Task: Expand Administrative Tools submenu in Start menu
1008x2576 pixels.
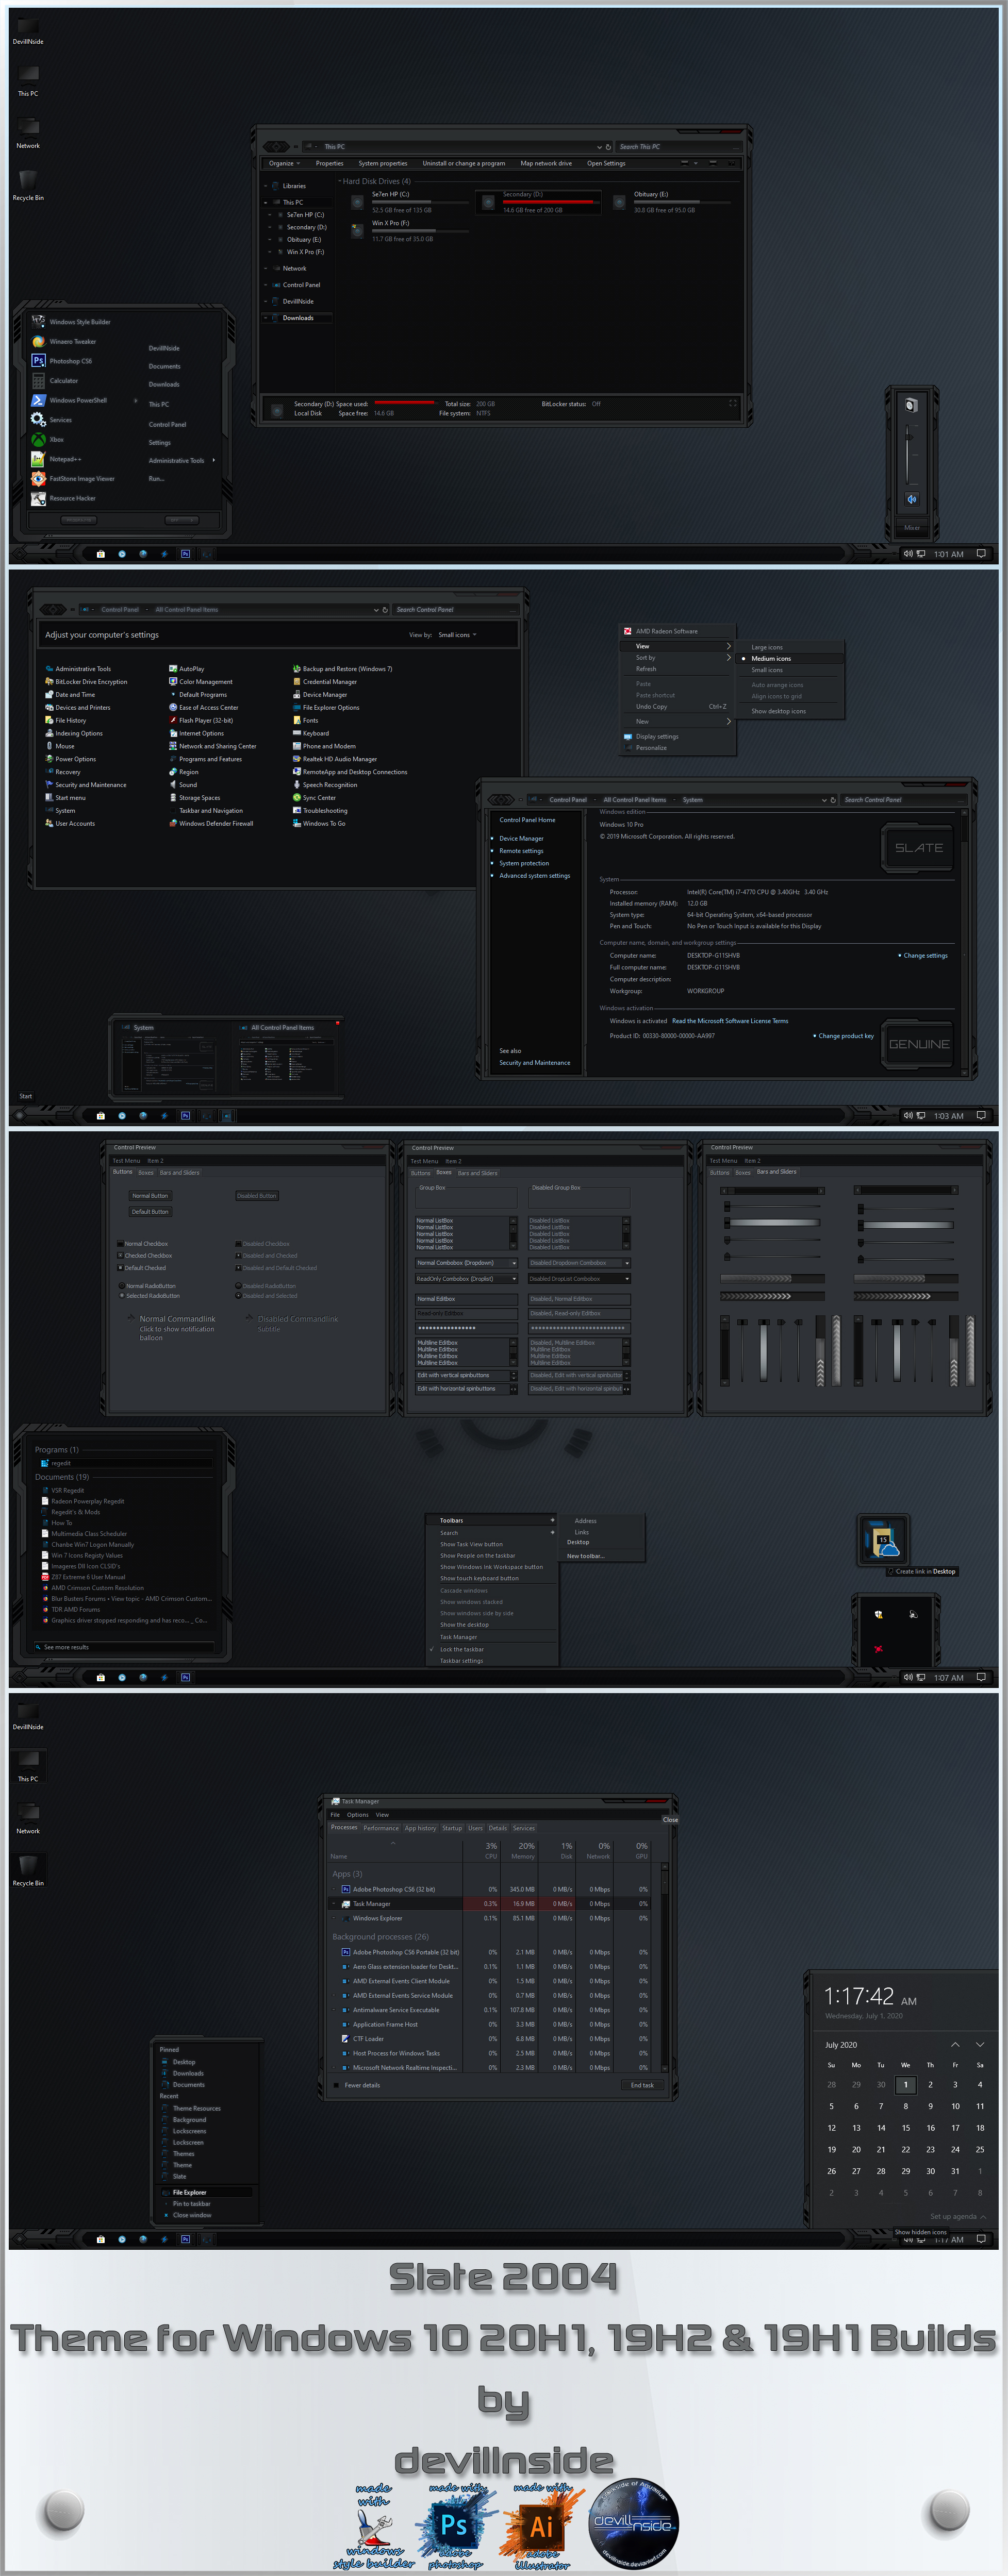Action: click(x=214, y=460)
